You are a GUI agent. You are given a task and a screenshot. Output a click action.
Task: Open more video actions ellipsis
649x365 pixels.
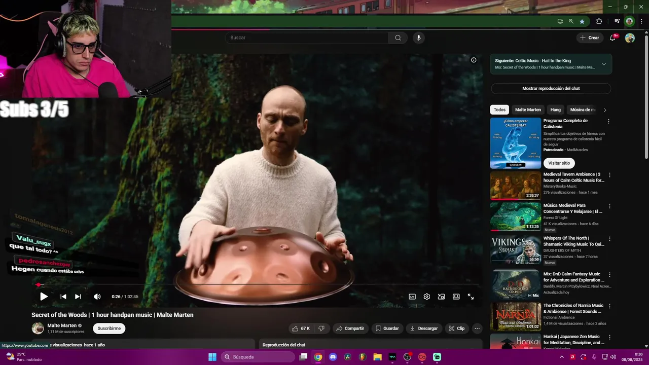[477, 328]
